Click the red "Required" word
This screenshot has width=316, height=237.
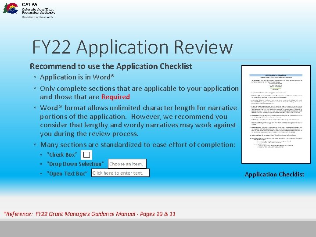pyautogui.click(x=115, y=97)
